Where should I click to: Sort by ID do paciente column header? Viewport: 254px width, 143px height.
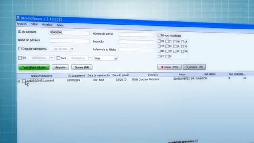point(77,75)
